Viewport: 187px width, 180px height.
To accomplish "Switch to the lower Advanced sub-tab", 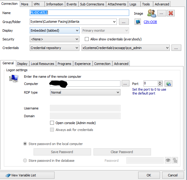I will point(121,64).
